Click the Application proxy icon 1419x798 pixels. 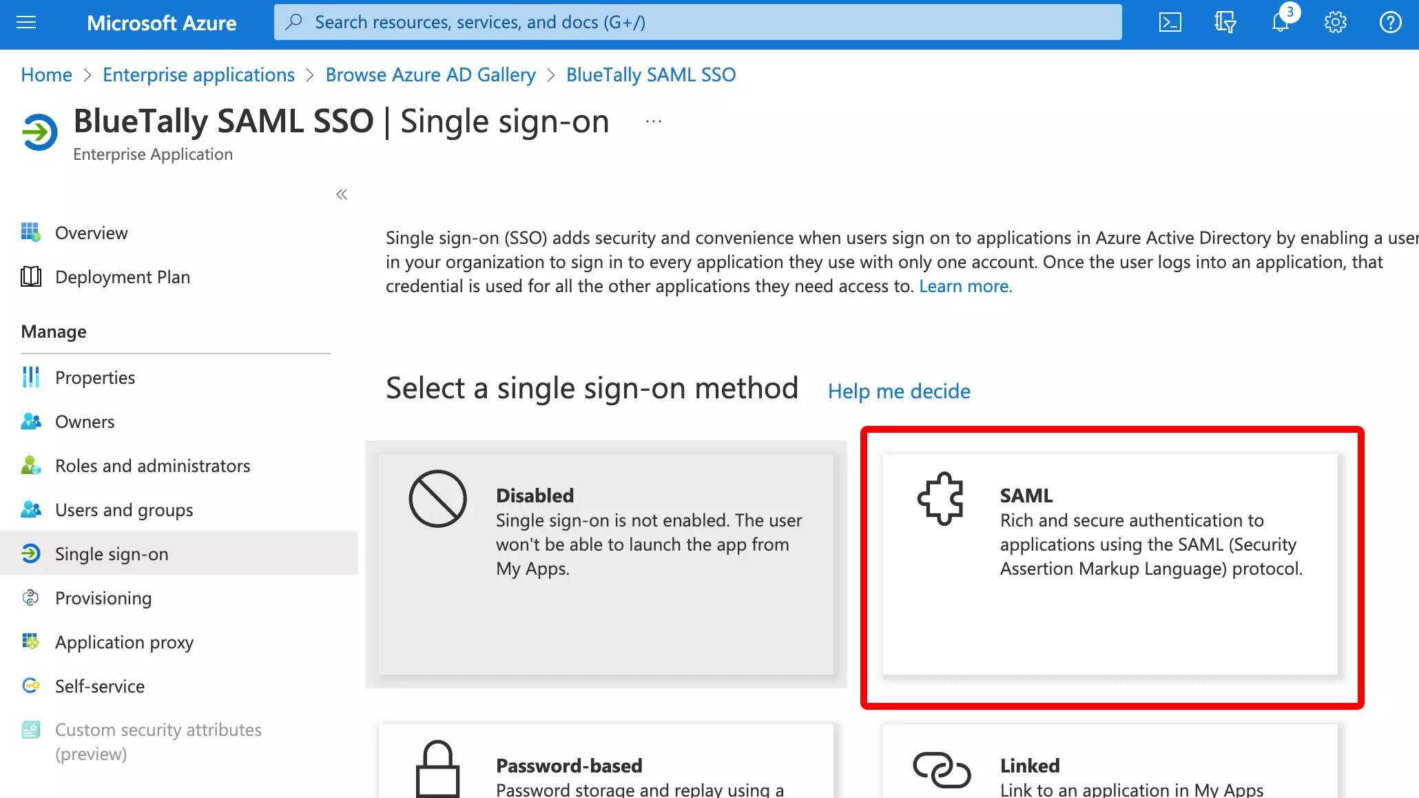click(31, 642)
